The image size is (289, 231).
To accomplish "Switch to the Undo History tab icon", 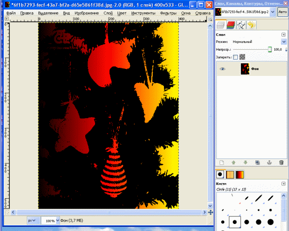I will click(x=252, y=25).
